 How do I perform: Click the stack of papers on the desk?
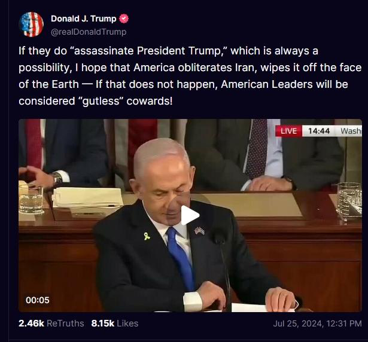87,198
